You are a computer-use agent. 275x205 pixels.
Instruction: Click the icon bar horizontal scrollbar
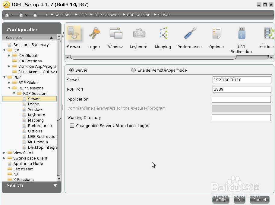tap(153, 57)
